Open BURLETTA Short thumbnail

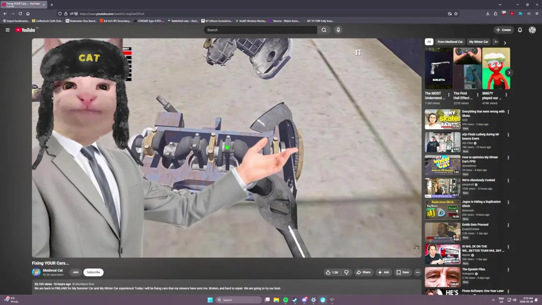tap(439, 68)
